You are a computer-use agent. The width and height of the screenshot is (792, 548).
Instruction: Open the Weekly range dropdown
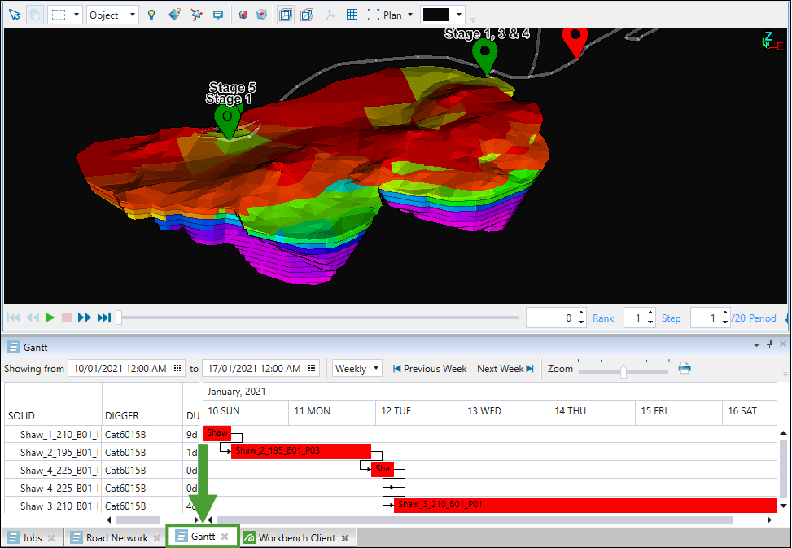pyautogui.click(x=357, y=368)
